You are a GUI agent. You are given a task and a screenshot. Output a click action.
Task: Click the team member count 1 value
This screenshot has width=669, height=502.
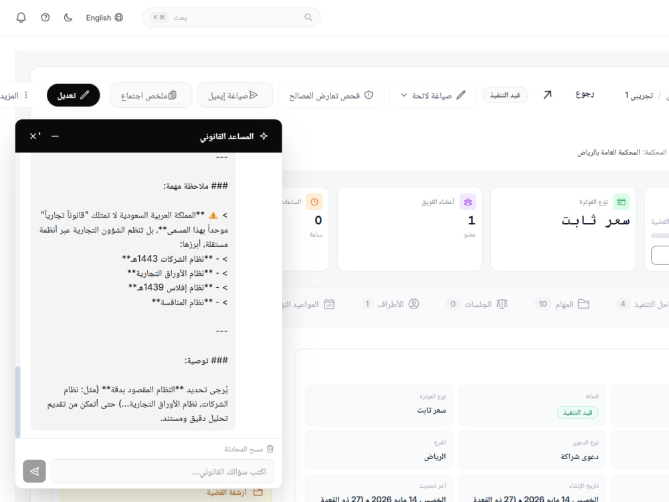coord(472,220)
